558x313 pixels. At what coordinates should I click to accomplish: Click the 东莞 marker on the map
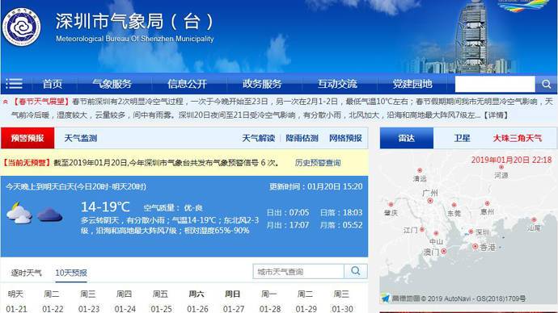[454, 205]
